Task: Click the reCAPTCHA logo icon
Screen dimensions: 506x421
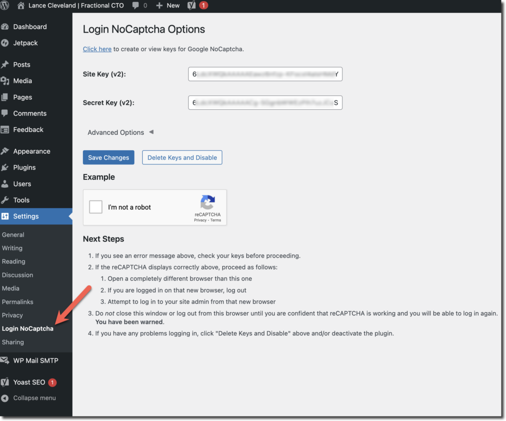Action: 208,203
